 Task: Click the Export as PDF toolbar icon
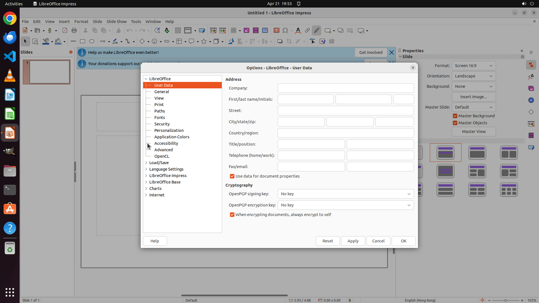tap(65, 31)
